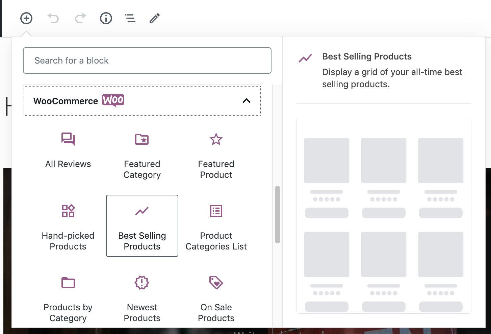Add the Best Selling Products block

click(142, 225)
